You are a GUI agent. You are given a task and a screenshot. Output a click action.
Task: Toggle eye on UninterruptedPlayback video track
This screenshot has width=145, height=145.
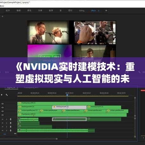tap(3, 111)
